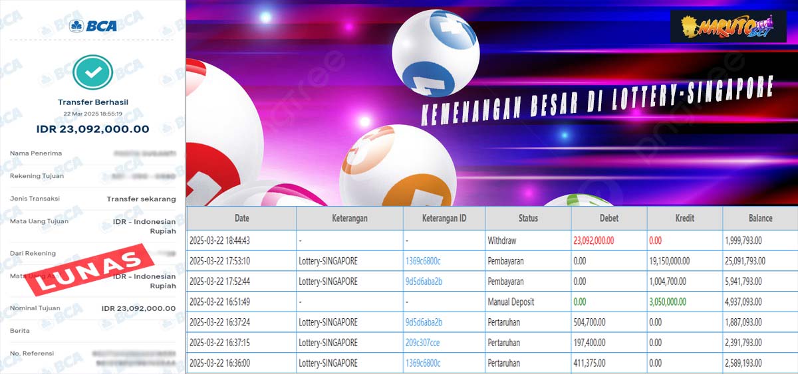Click the Berita label
This screenshot has height=374, width=798.
pyautogui.click(x=20, y=331)
